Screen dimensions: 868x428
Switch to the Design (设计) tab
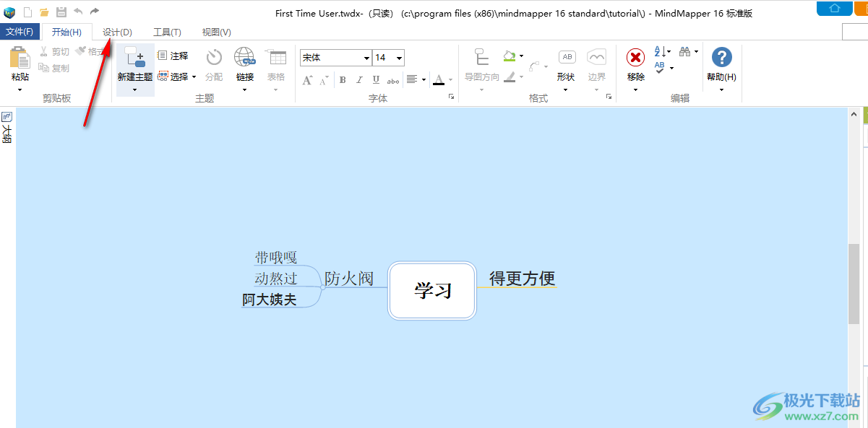click(x=117, y=32)
